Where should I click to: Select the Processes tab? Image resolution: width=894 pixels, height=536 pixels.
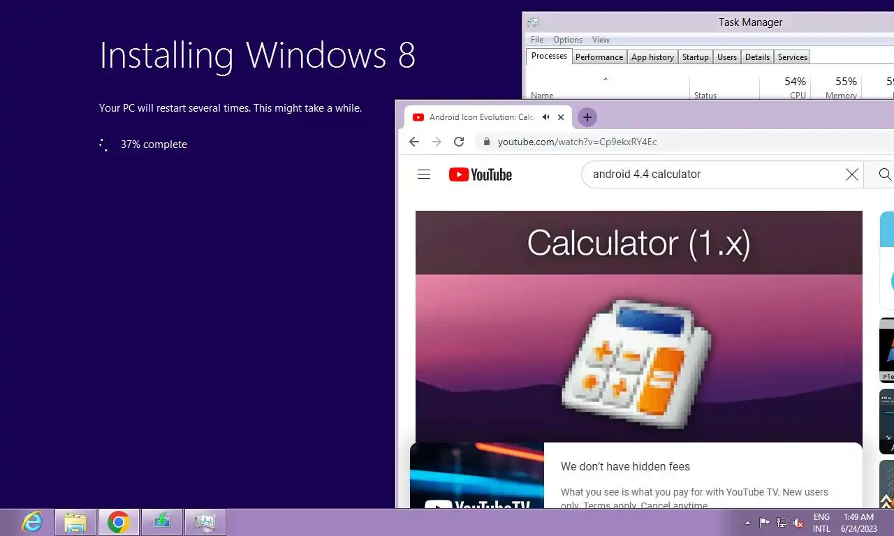(x=549, y=57)
